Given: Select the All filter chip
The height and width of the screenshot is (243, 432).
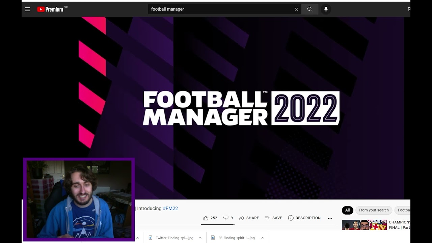Looking at the screenshot, I should [347, 210].
